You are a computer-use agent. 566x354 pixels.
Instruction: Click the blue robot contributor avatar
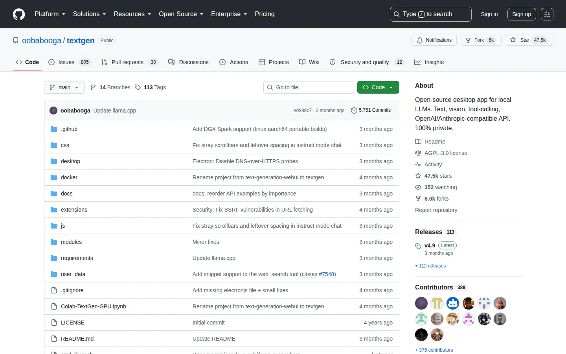pos(453,303)
